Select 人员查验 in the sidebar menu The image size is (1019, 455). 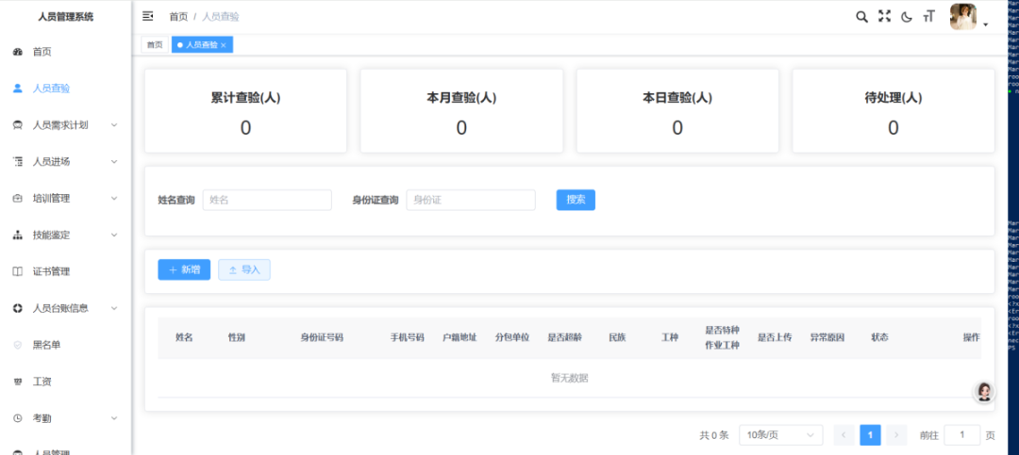[x=66, y=89]
